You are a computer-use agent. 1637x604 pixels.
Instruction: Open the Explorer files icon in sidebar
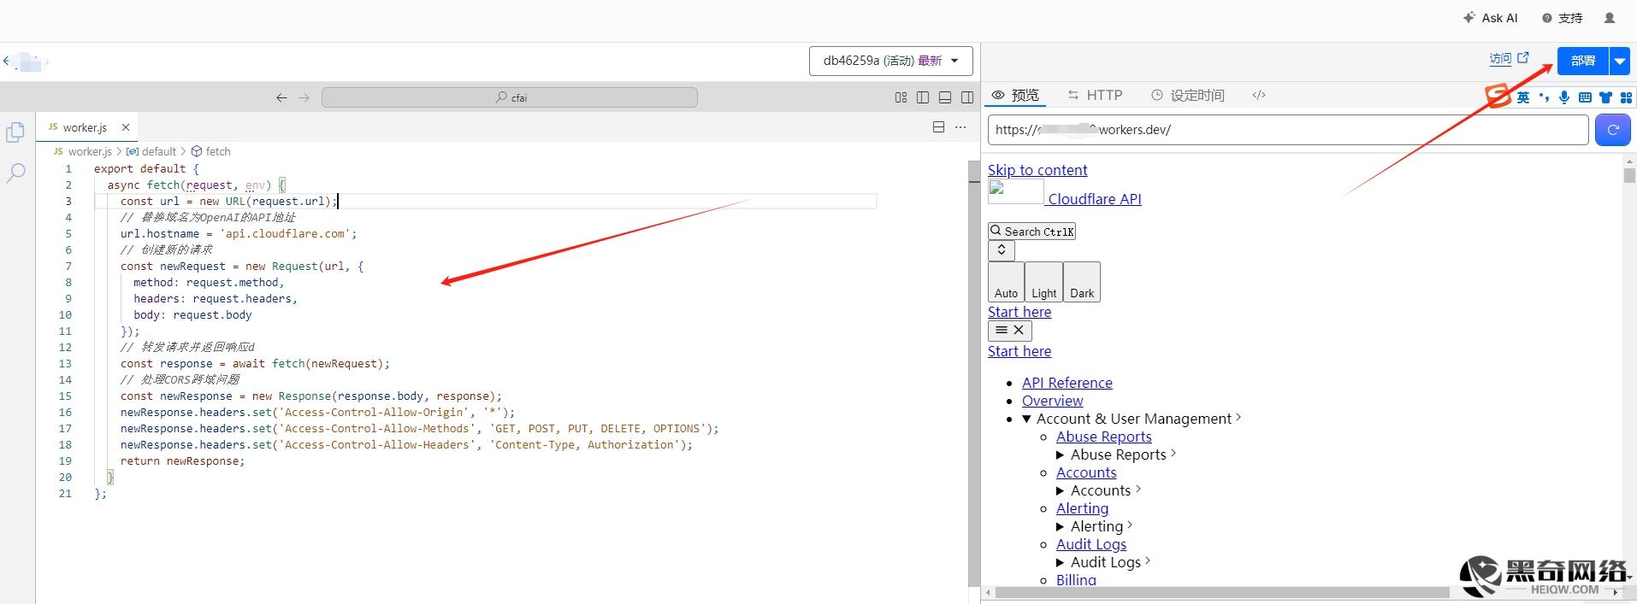(x=15, y=132)
